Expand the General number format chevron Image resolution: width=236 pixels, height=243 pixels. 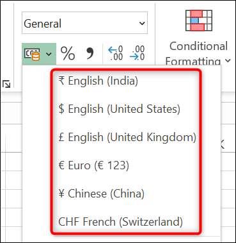pyautogui.click(x=142, y=23)
